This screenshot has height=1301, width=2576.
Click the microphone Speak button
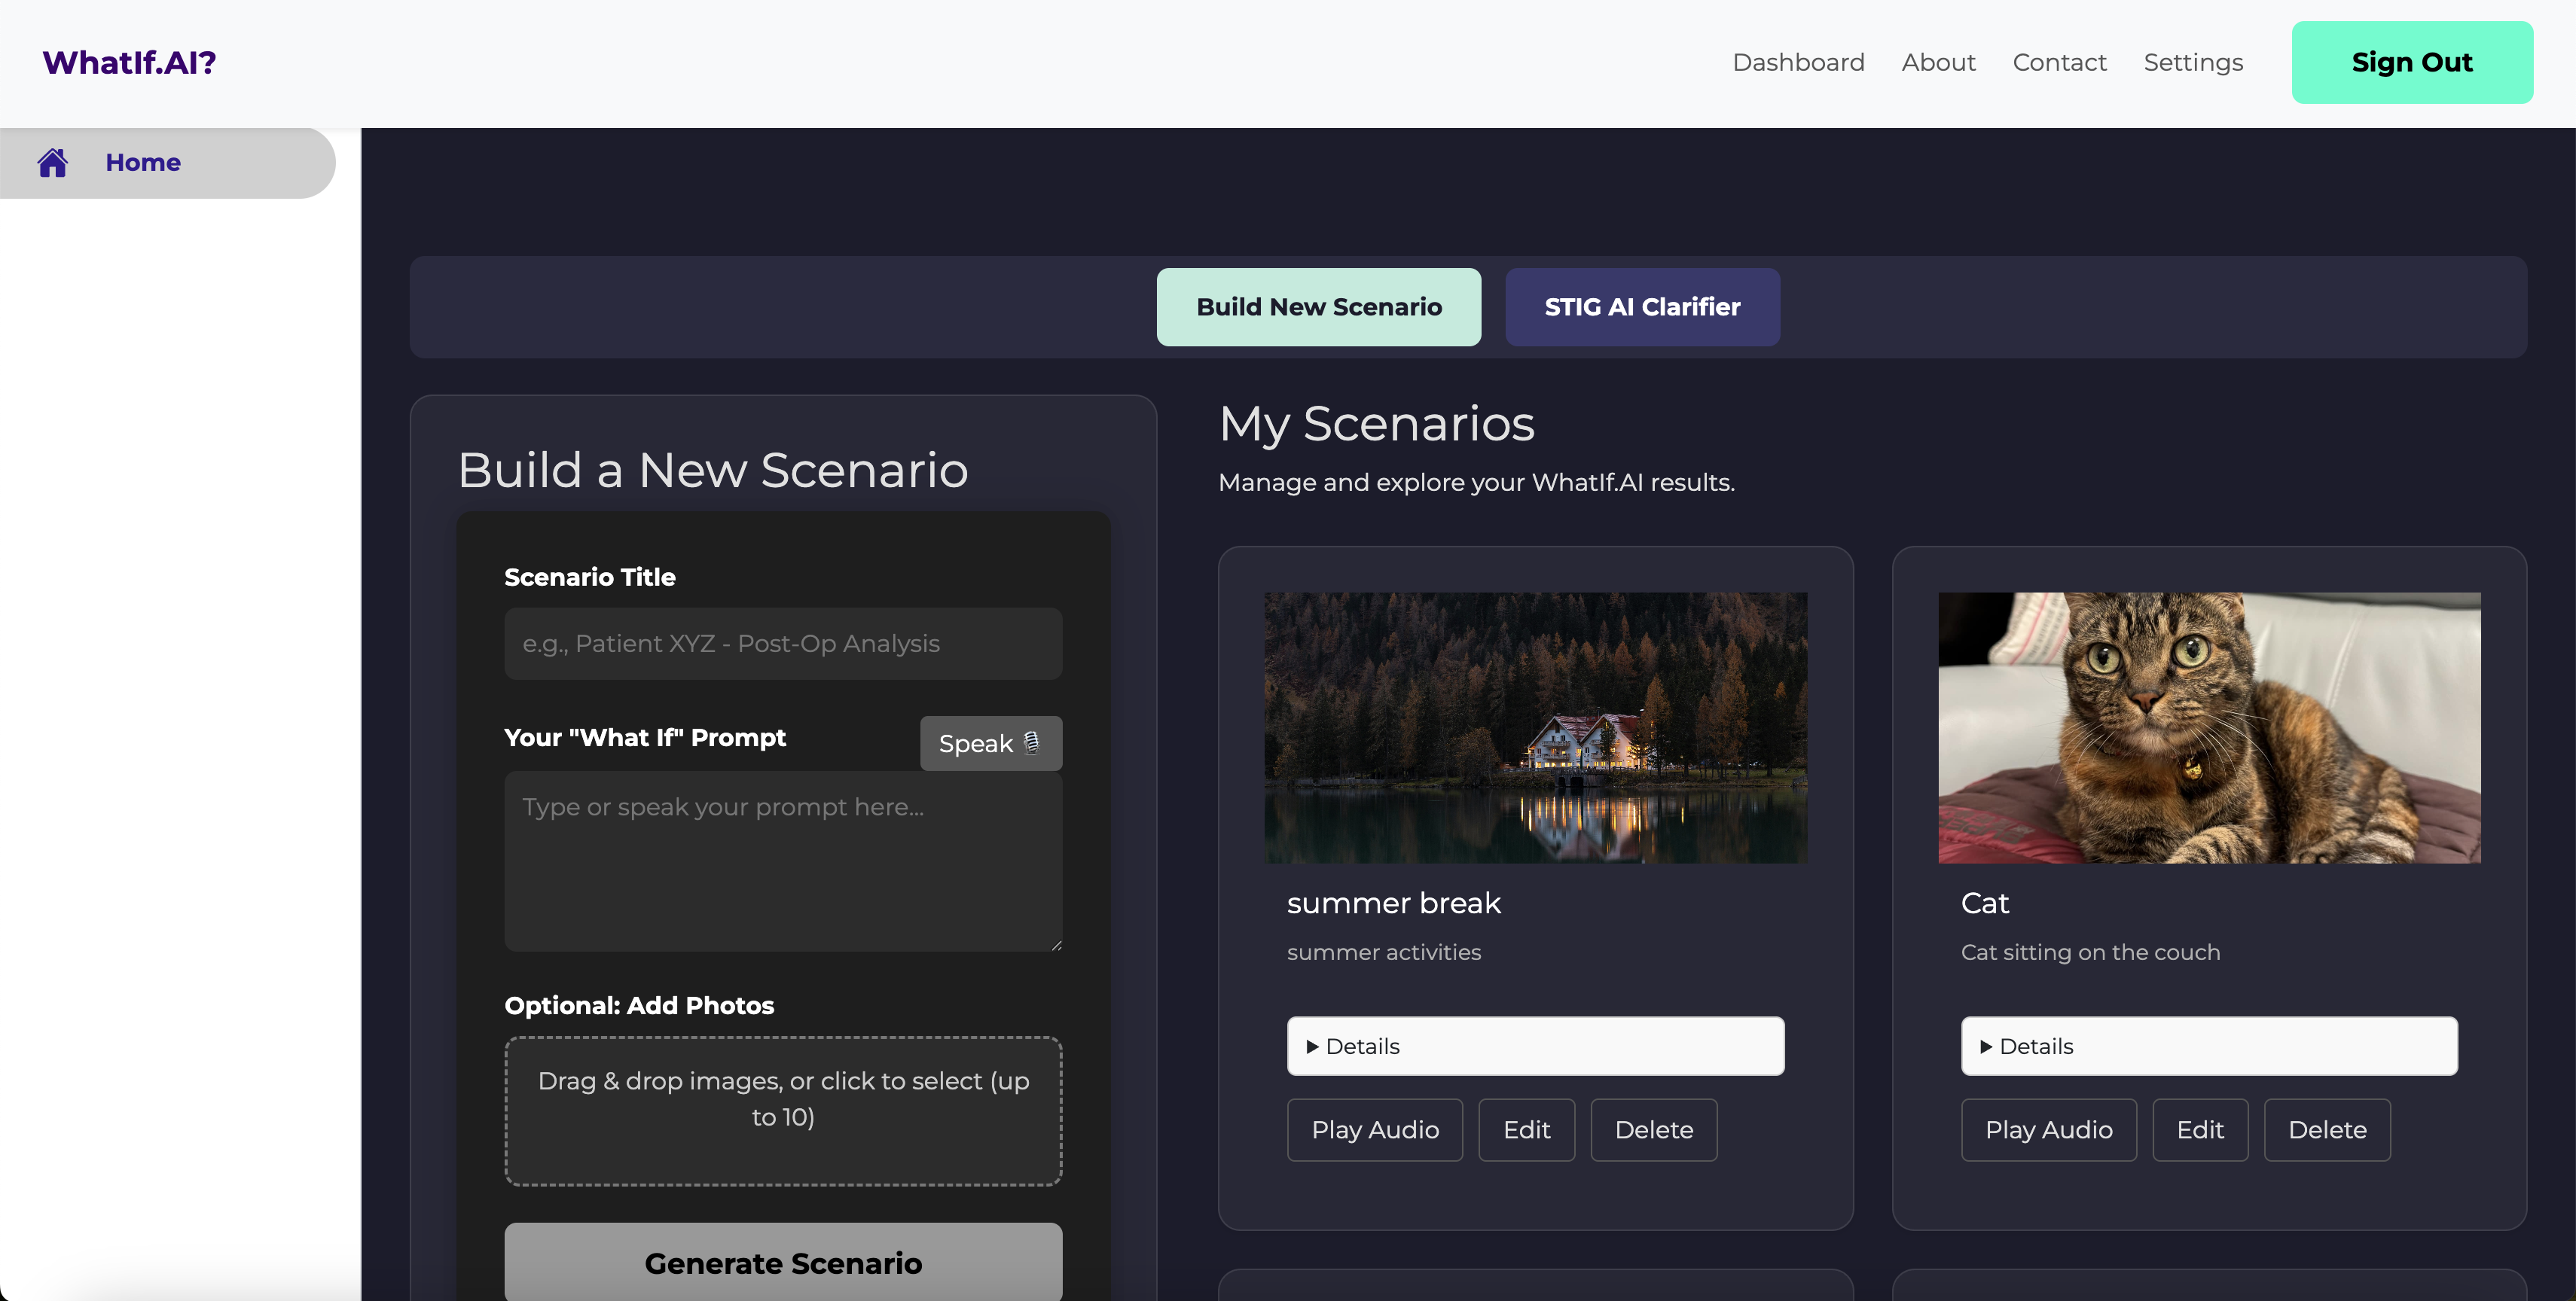tap(990, 743)
